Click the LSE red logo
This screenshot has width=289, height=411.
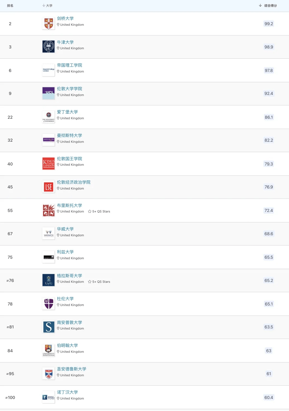(x=48, y=187)
